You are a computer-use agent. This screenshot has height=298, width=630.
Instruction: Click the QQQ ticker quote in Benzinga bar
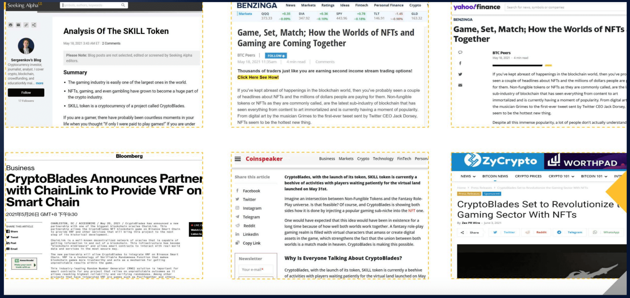[276, 16]
